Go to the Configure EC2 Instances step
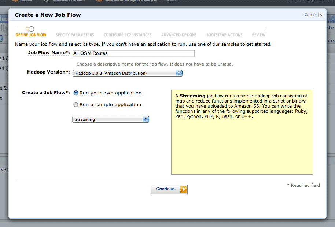Image resolution: width=335 pixels, height=227 pixels. click(128, 35)
